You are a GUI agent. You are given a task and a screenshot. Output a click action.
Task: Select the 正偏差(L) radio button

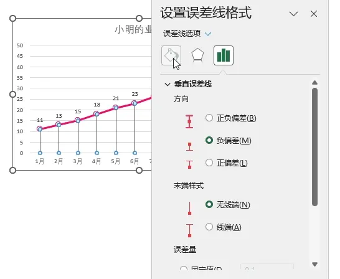click(x=209, y=163)
